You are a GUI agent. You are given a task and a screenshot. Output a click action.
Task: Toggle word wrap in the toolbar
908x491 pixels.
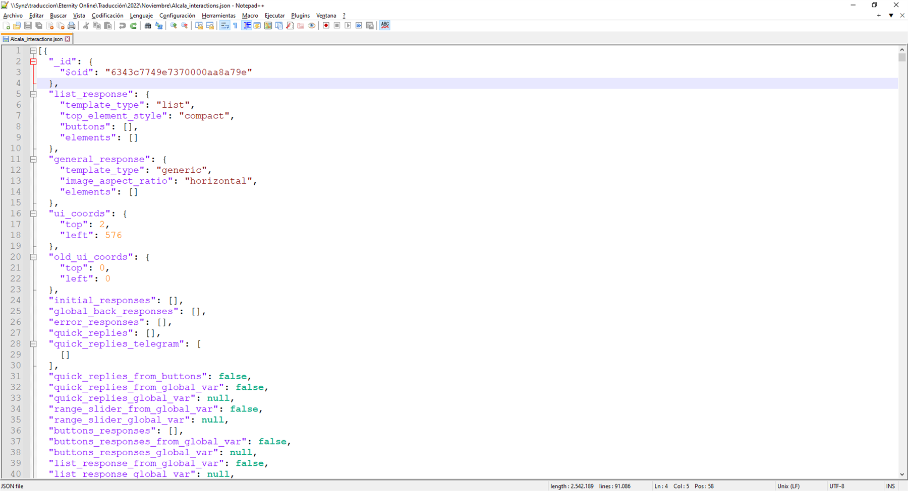224,26
